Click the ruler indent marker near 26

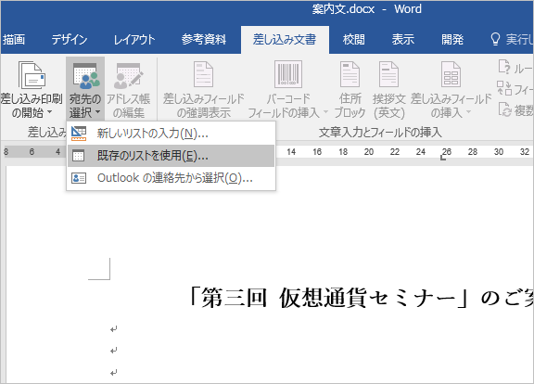(x=443, y=158)
